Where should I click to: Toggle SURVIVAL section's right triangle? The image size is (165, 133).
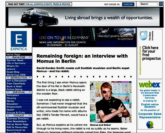(x=30, y=92)
